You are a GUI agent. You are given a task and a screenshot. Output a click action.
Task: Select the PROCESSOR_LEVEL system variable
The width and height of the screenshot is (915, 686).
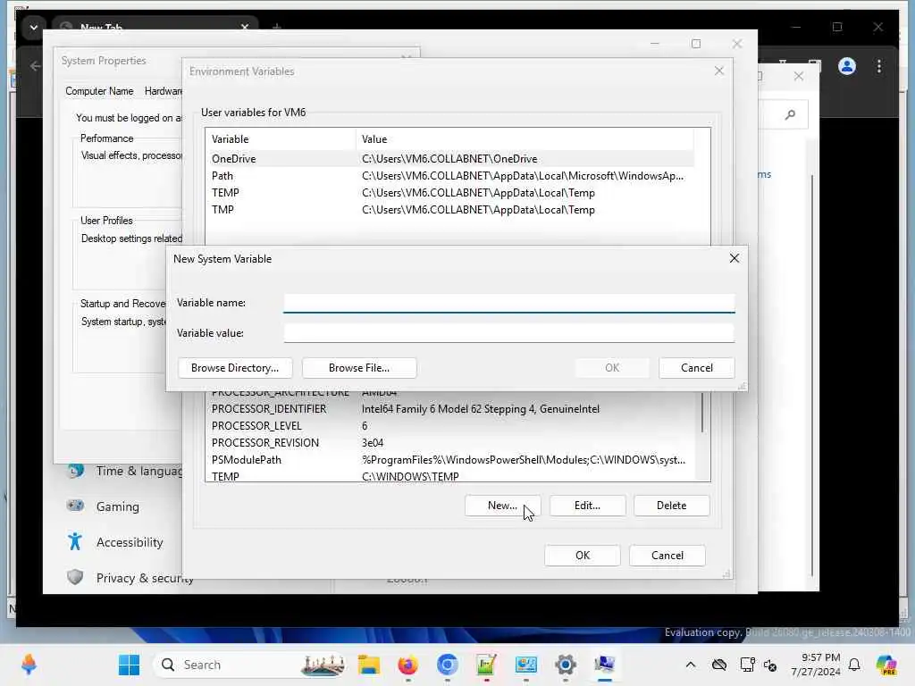450,426
